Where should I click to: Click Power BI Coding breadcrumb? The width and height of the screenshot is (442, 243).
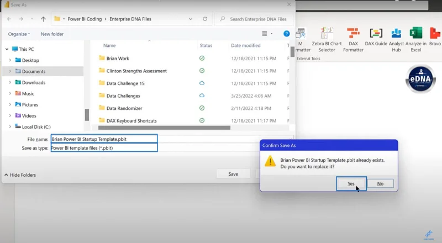coord(85,19)
